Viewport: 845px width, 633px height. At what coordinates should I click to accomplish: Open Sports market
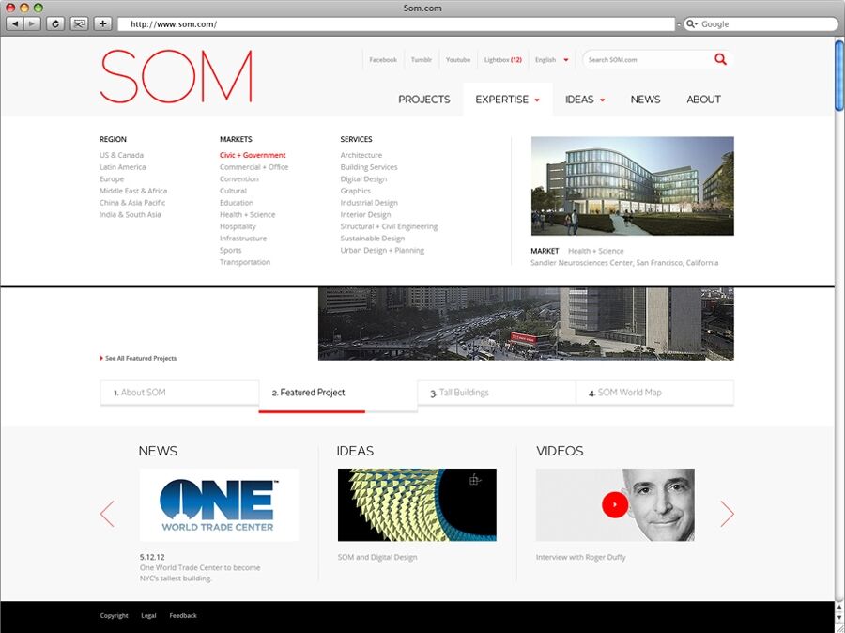pyautogui.click(x=231, y=250)
